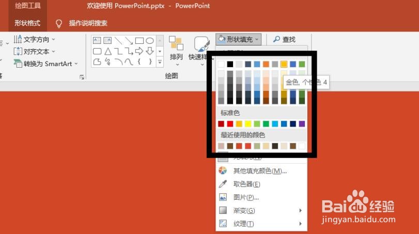The image size is (419, 234).
Task: Select the rounded rectangle shape
Action: pos(97,51)
